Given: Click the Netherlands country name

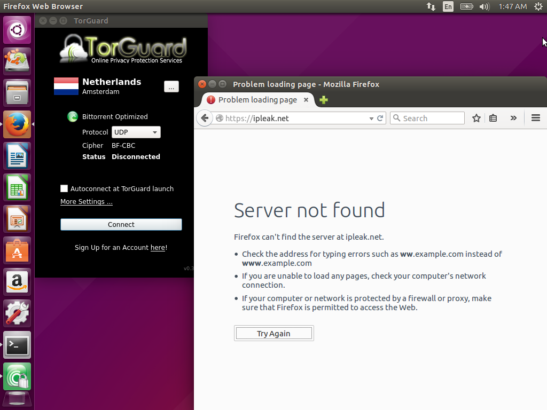Looking at the screenshot, I should tap(112, 82).
